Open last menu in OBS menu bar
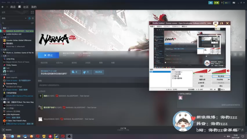The width and height of the screenshot is (247, 139). [184, 27]
